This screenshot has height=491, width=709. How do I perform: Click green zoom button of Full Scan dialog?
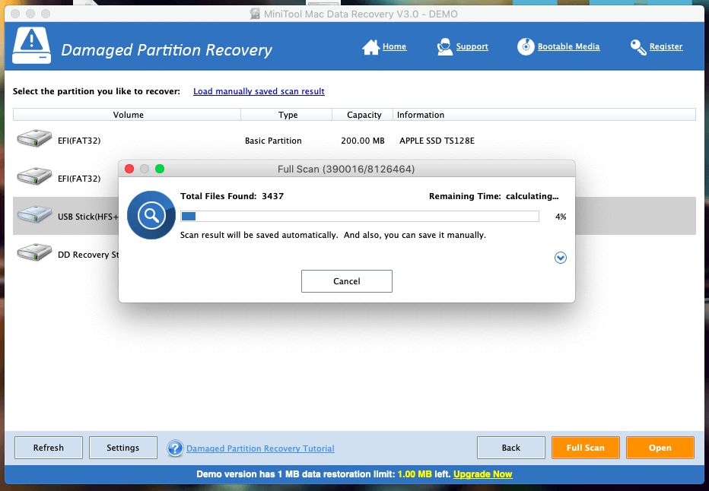[160, 169]
